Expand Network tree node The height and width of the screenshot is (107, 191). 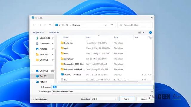33,82
